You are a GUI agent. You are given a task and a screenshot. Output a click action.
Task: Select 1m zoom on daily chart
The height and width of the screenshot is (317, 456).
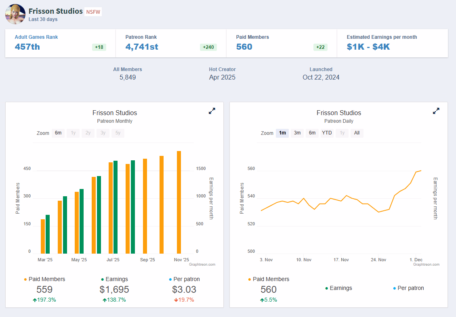[282, 133]
